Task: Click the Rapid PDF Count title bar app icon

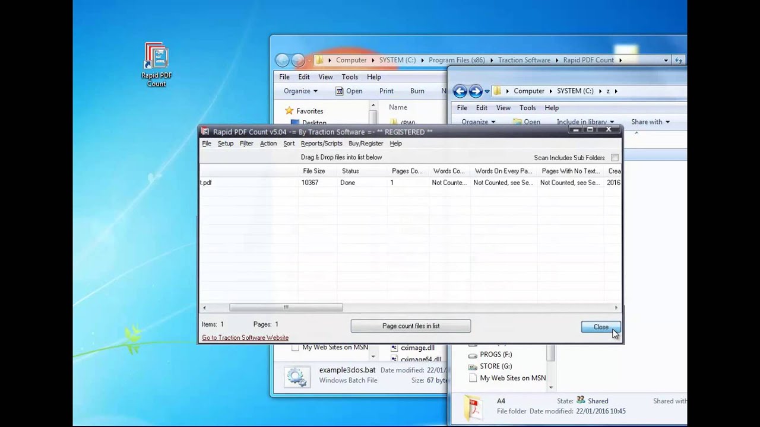Action: pyautogui.click(x=205, y=132)
